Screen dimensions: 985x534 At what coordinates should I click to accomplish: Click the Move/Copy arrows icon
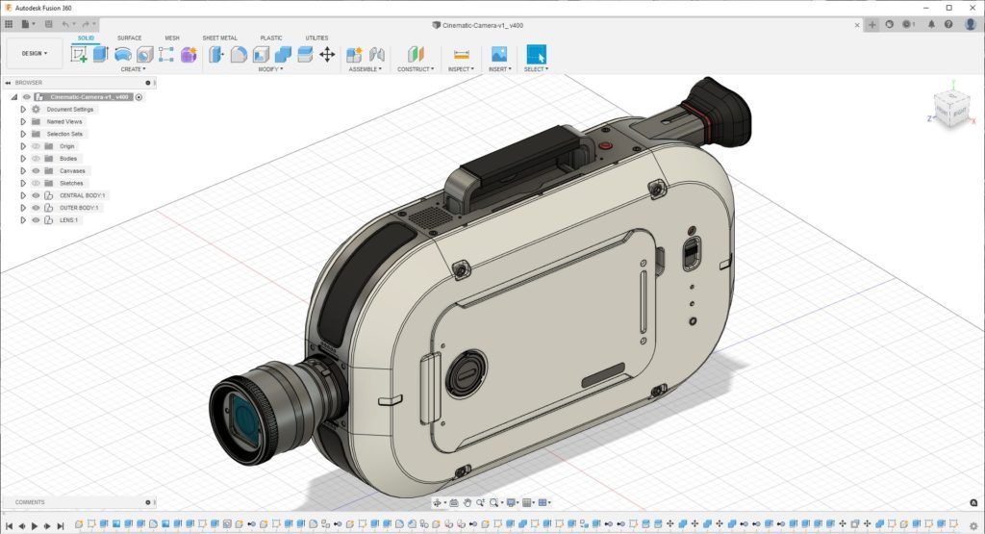click(327, 55)
